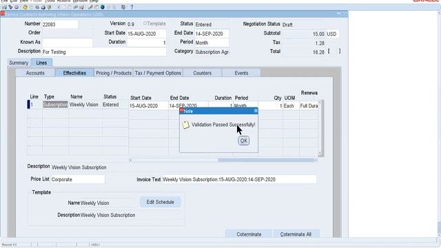Click the red icon on Note dialog title

pyautogui.click(x=182, y=110)
